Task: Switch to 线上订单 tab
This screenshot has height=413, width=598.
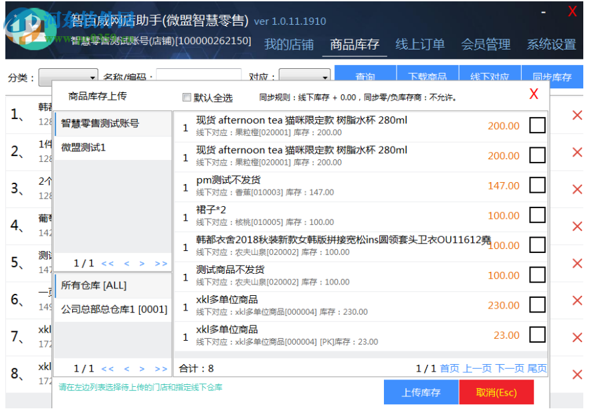Action: click(420, 45)
